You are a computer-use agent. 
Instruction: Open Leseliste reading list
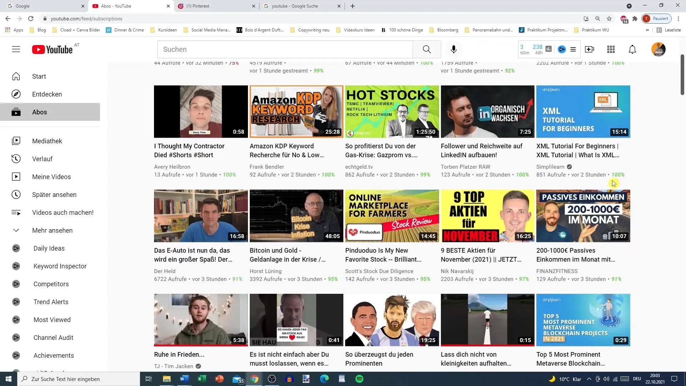point(669,30)
